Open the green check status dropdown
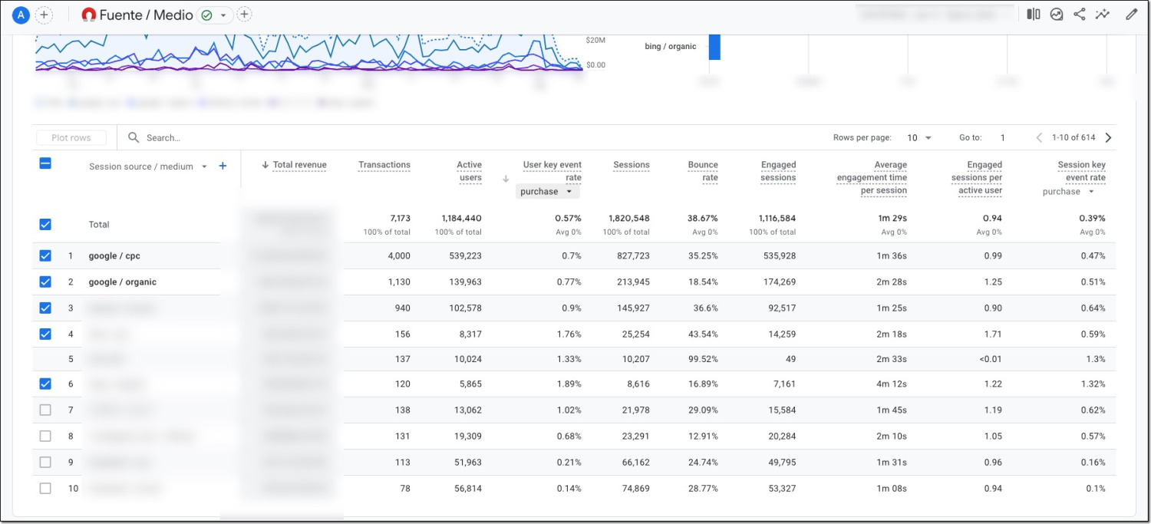Viewport: 1151px width, 524px height. [x=215, y=15]
